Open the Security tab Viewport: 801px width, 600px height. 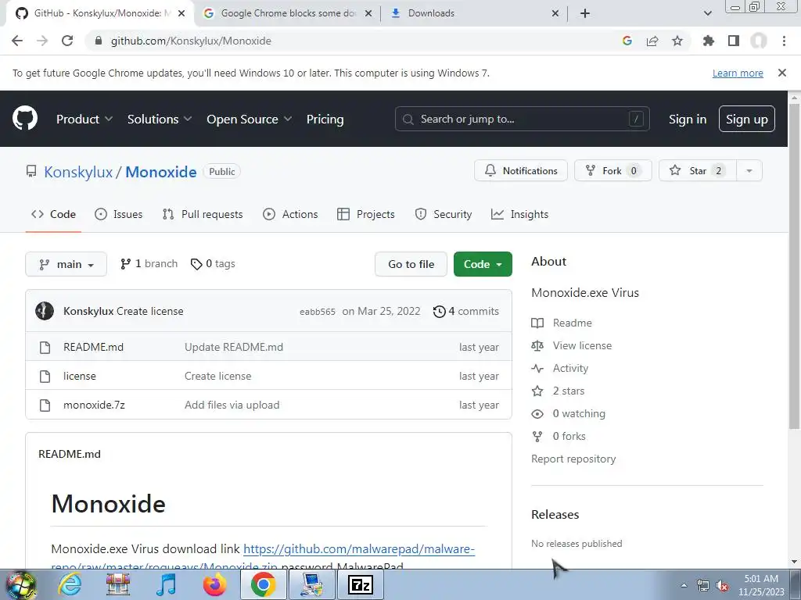[x=444, y=214]
